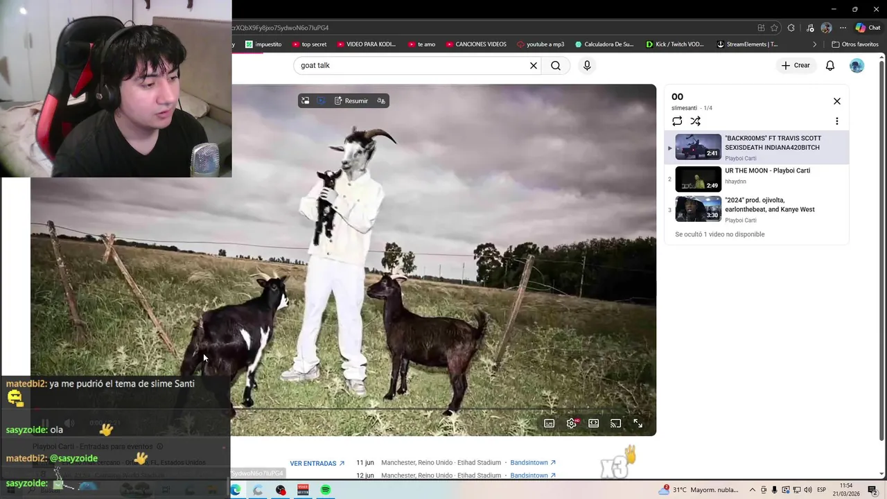Image resolution: width=887 pixels, height=499 pixels.
Task: Open the weather widget showing 31°C
Action: pos(698,490)
